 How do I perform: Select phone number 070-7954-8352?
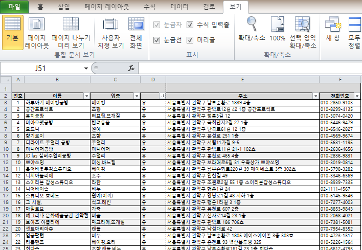tap(340, 229)
